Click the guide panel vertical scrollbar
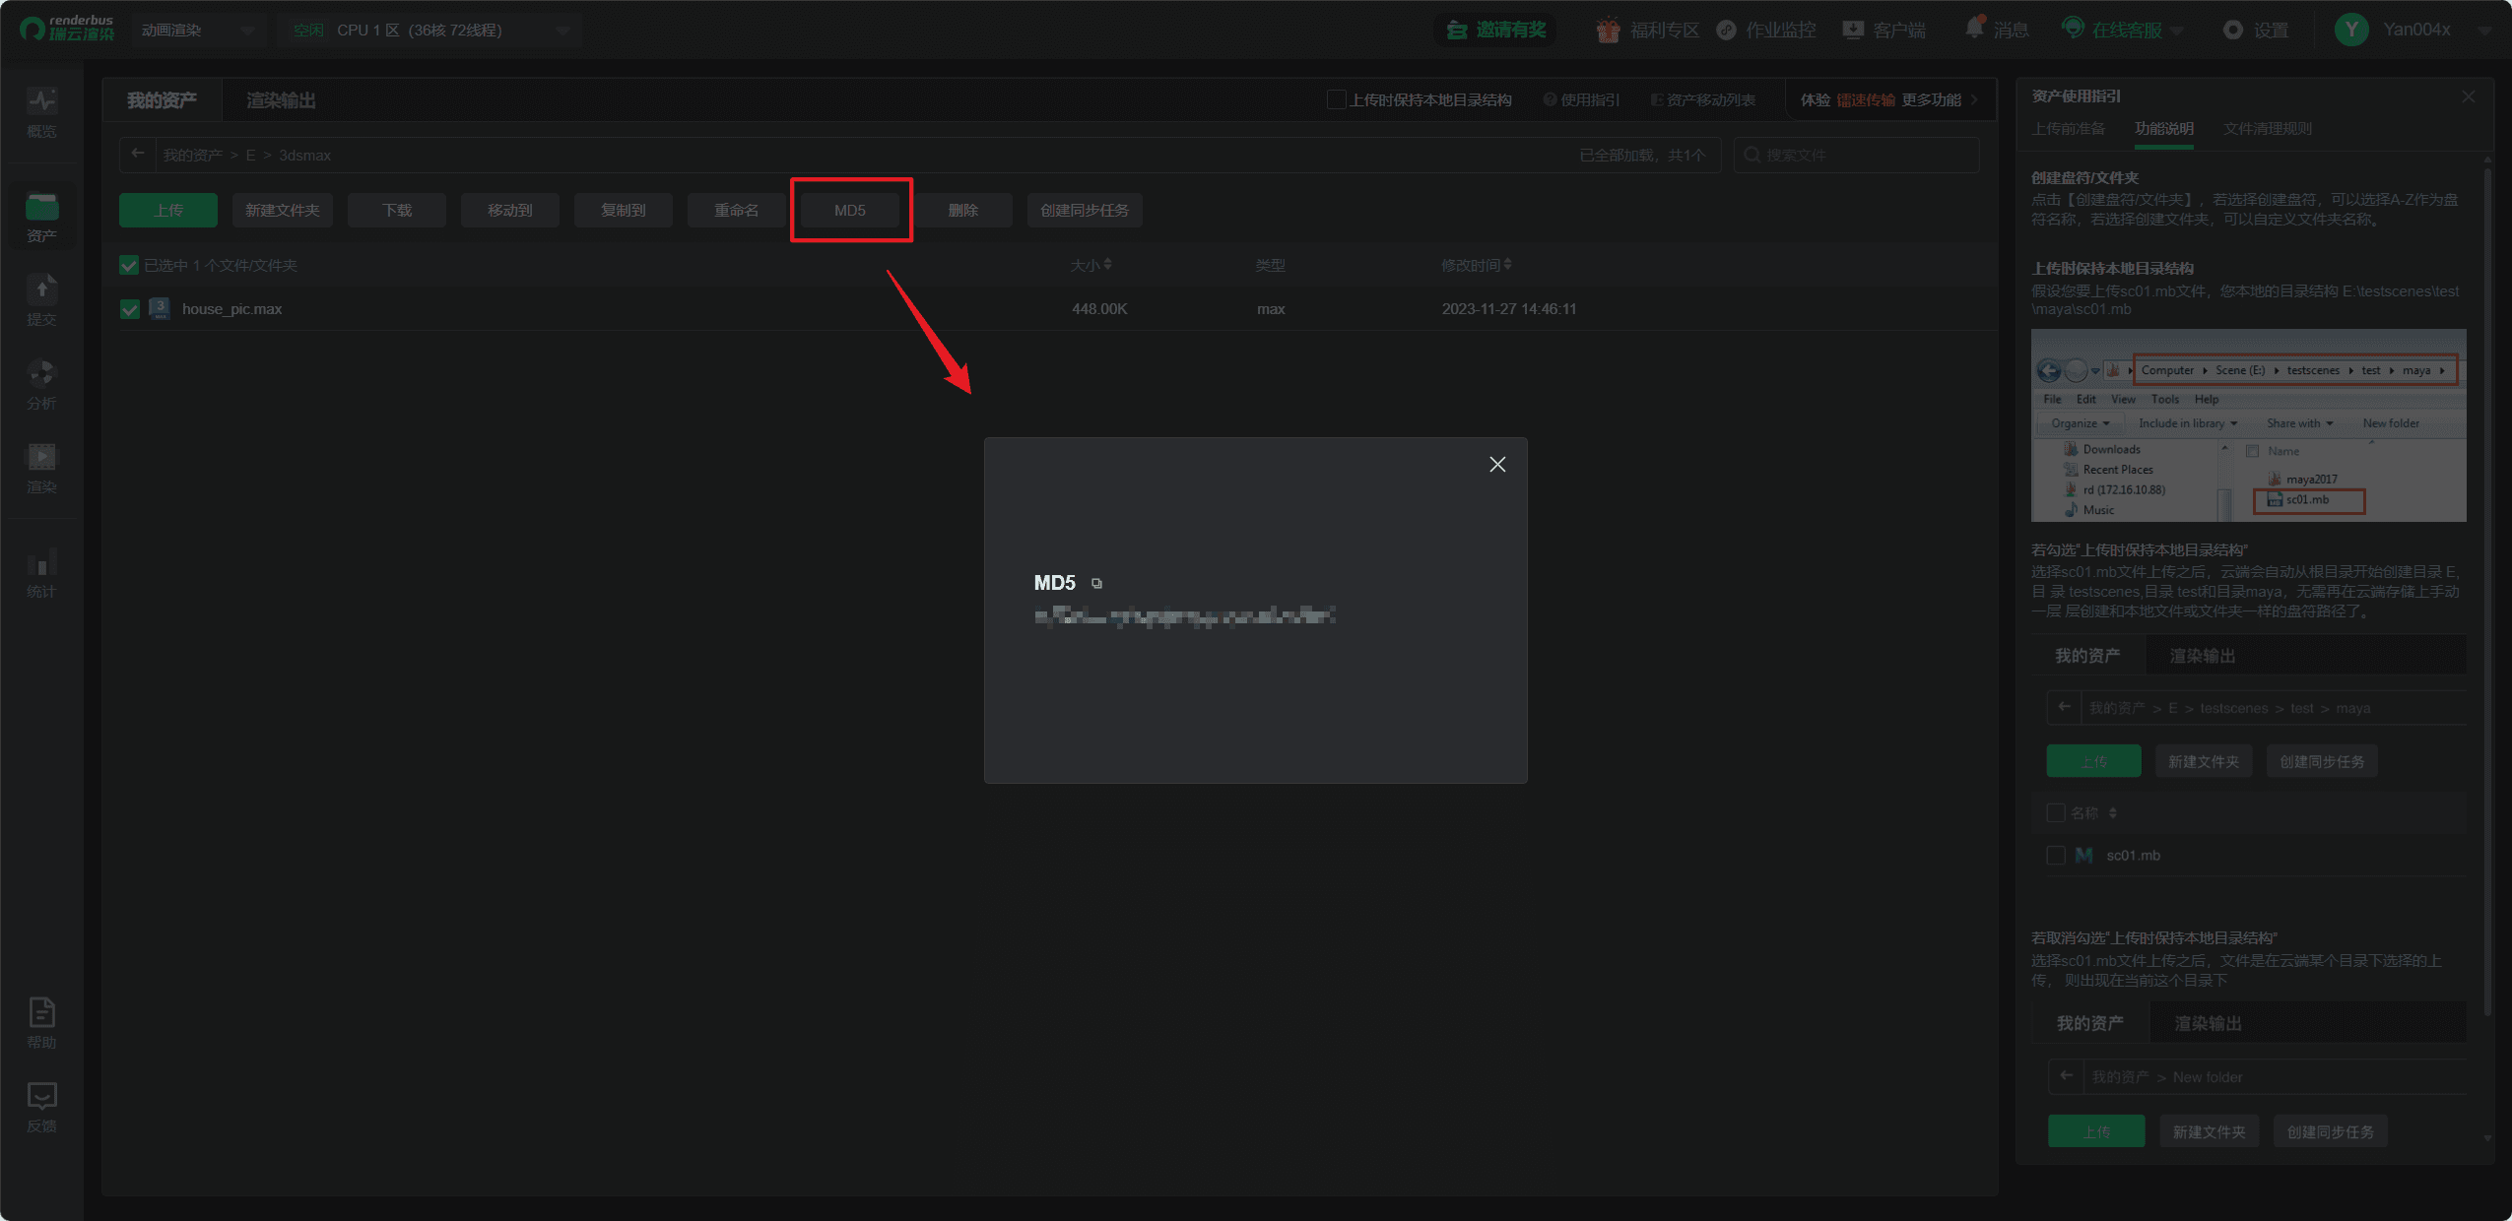The image size is (2512, 1221). pos(2487,591)
